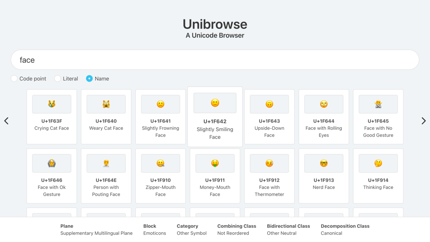Click the U+1F912 code point label

point(269,180)
